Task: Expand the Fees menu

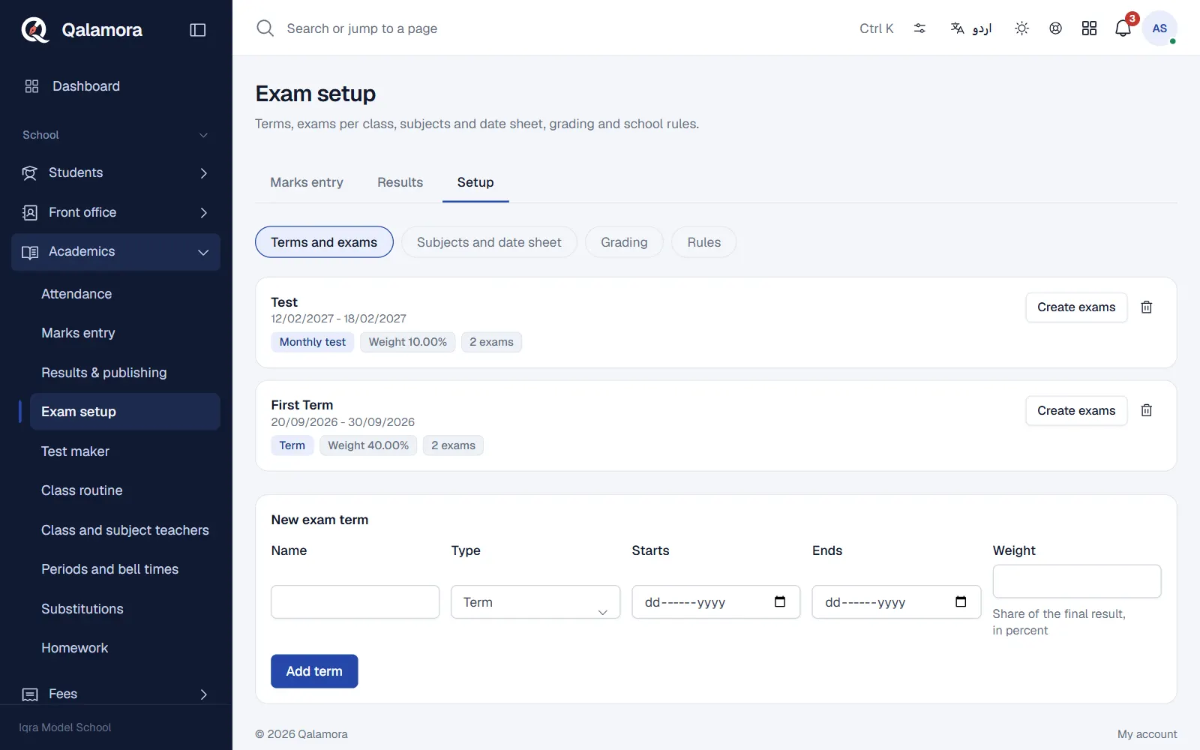Action: (x=115, y=694)
